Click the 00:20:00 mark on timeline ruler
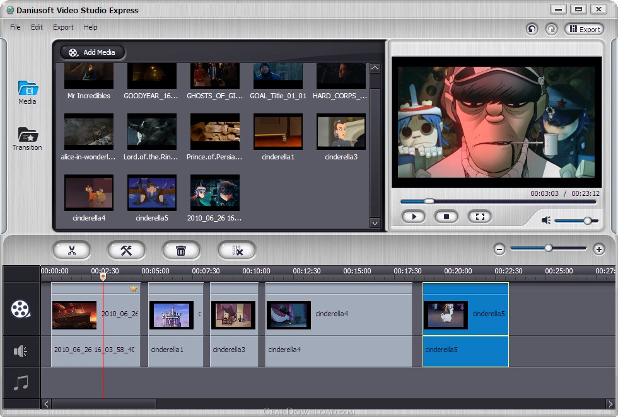The height and width of the screenshot is (417, 618). [x=458, y=271]
